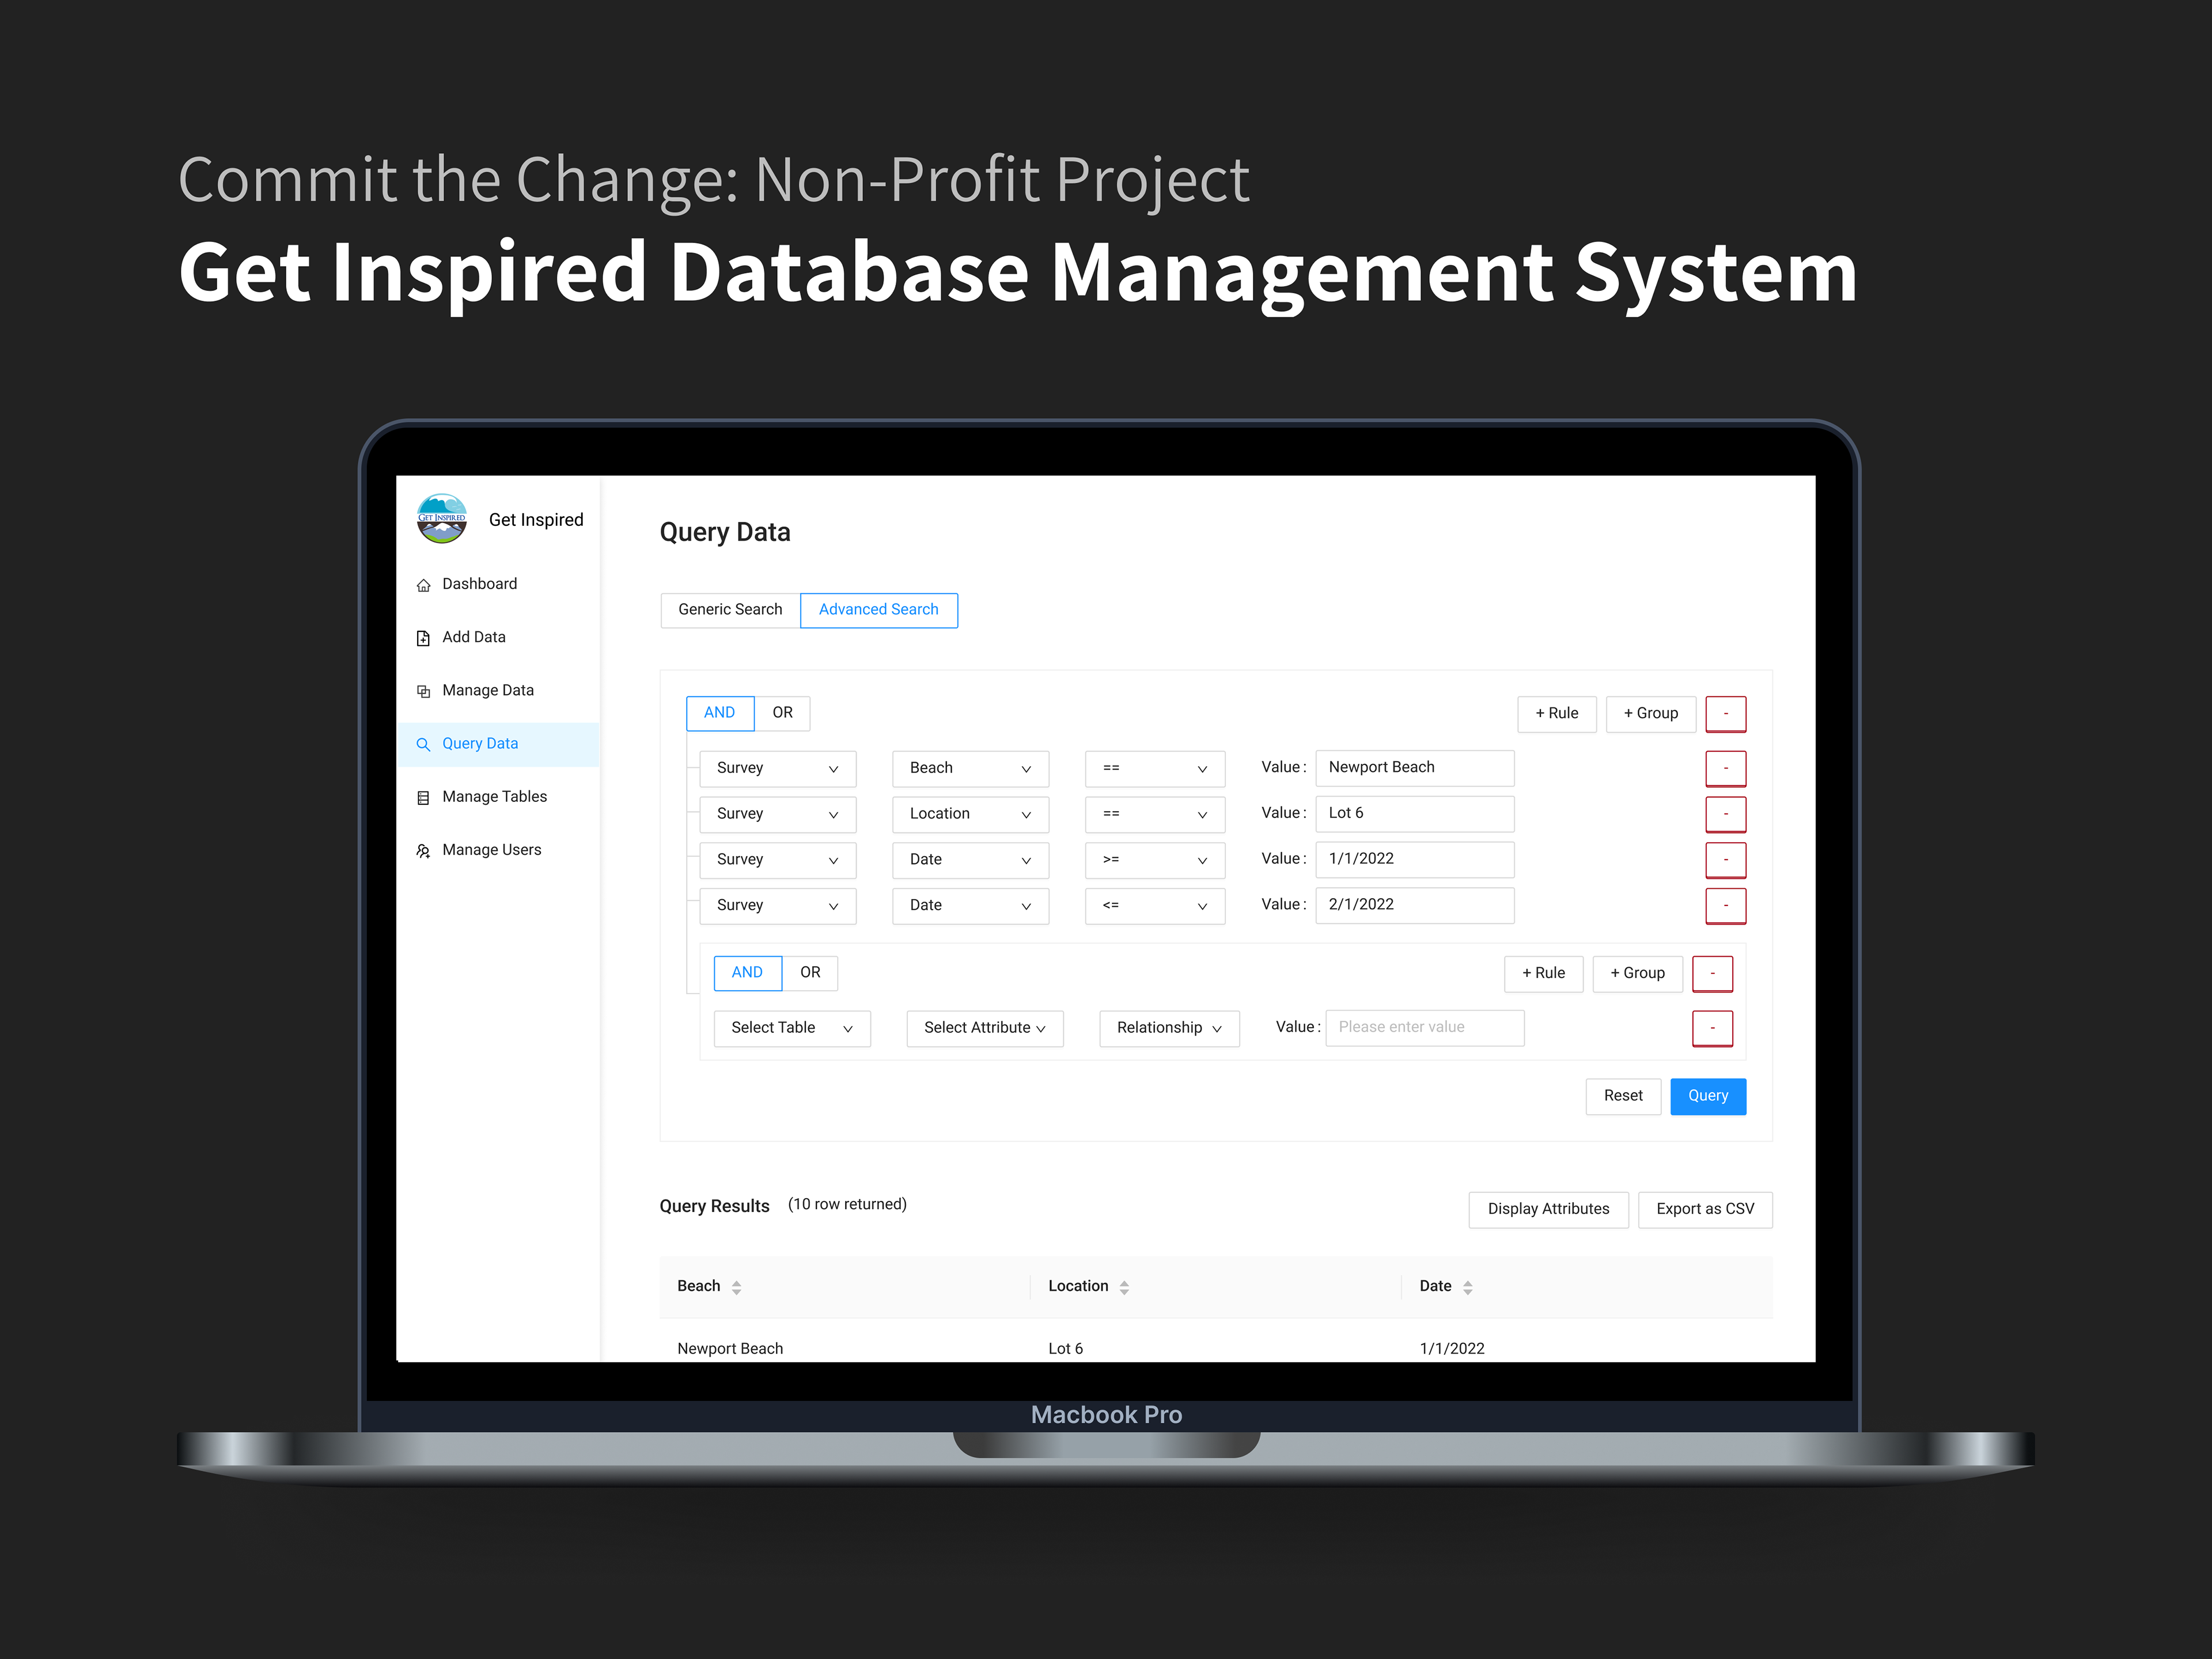Toggle top-level group to OR

782,713
